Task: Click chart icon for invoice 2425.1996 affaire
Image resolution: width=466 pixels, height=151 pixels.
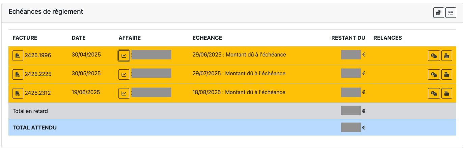Action: pyautogui.click(x=124, y=55)
